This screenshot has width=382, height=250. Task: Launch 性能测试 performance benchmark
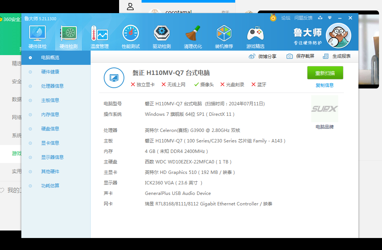[x=131, y=37]
